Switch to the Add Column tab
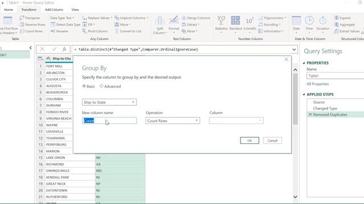Viewport: 364px width, 204px height. pyautogui.click(x=54, y=10)
